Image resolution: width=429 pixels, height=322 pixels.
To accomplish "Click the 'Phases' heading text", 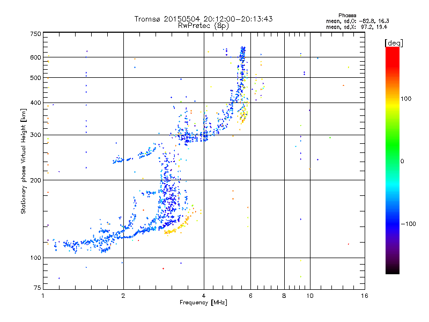I will 347,16.
